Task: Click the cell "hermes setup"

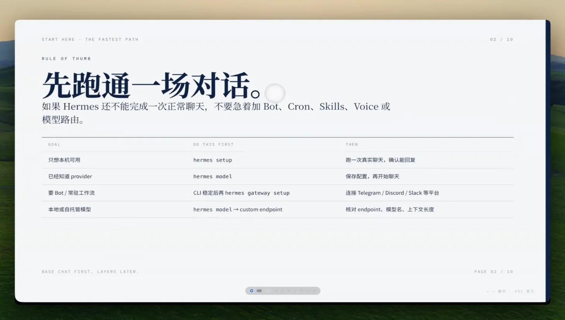Action: (x=213, y=160)
